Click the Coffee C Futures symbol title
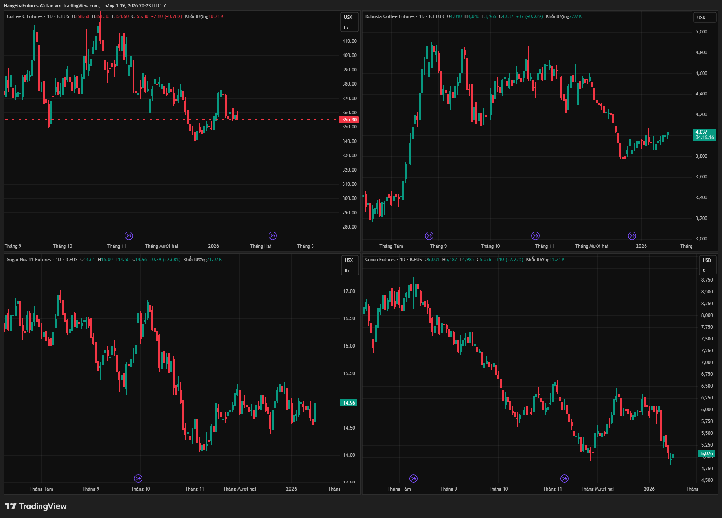 [x=25, y=16]
